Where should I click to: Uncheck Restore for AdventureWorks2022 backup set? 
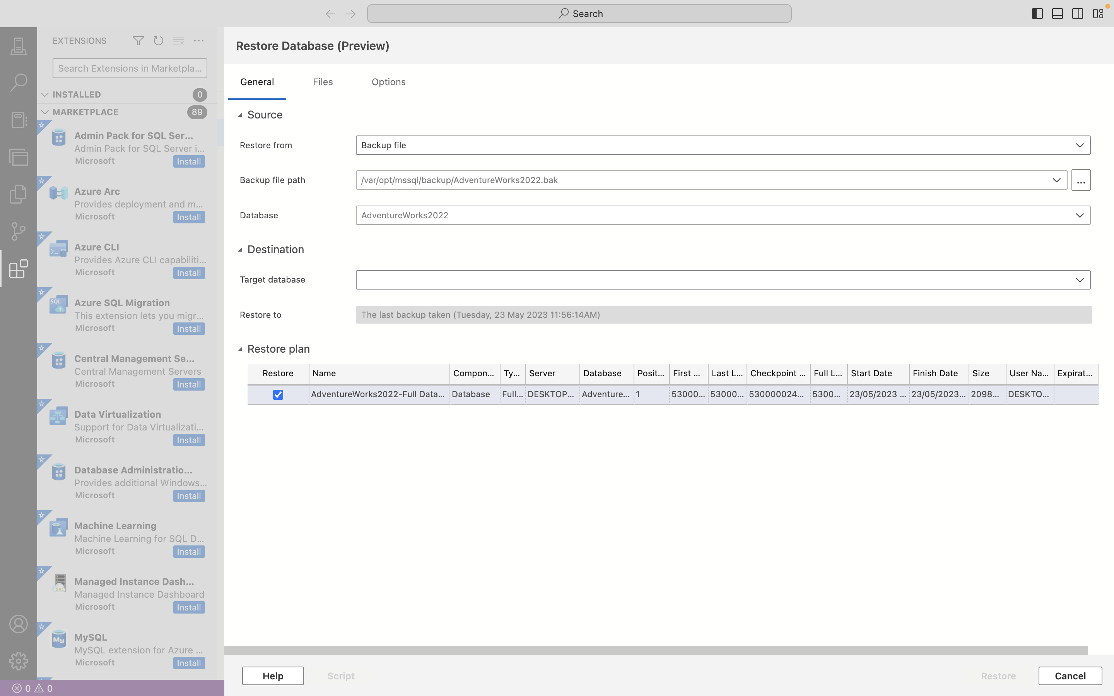(278, 394)
